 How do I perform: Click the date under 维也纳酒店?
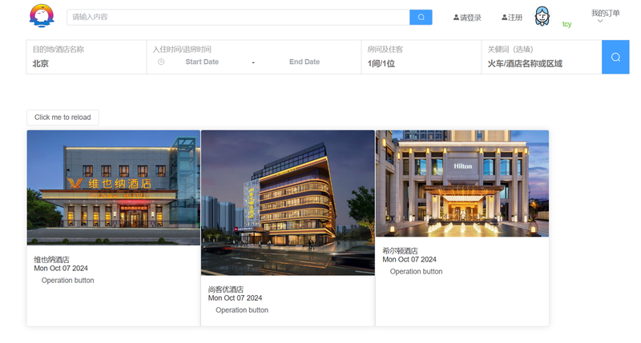[61, 269]
